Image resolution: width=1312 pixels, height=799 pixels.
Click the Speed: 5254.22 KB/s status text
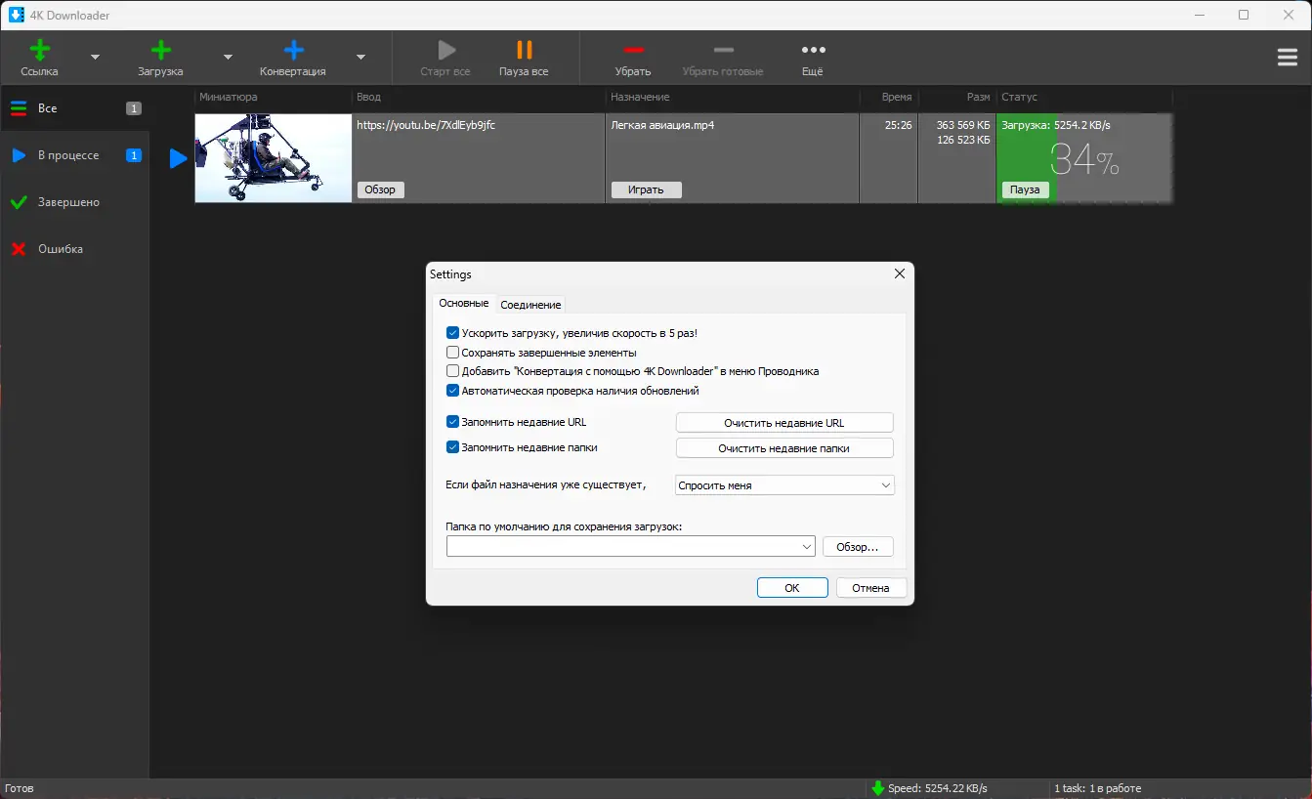tap(938, 788)
